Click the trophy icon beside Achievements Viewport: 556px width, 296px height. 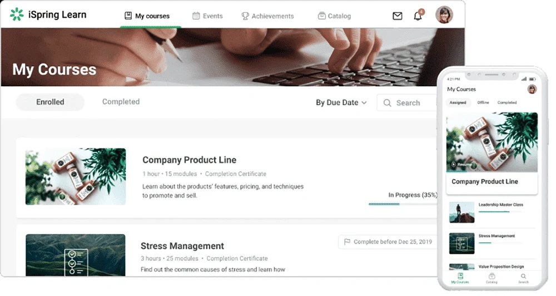(x=245, y=16)
